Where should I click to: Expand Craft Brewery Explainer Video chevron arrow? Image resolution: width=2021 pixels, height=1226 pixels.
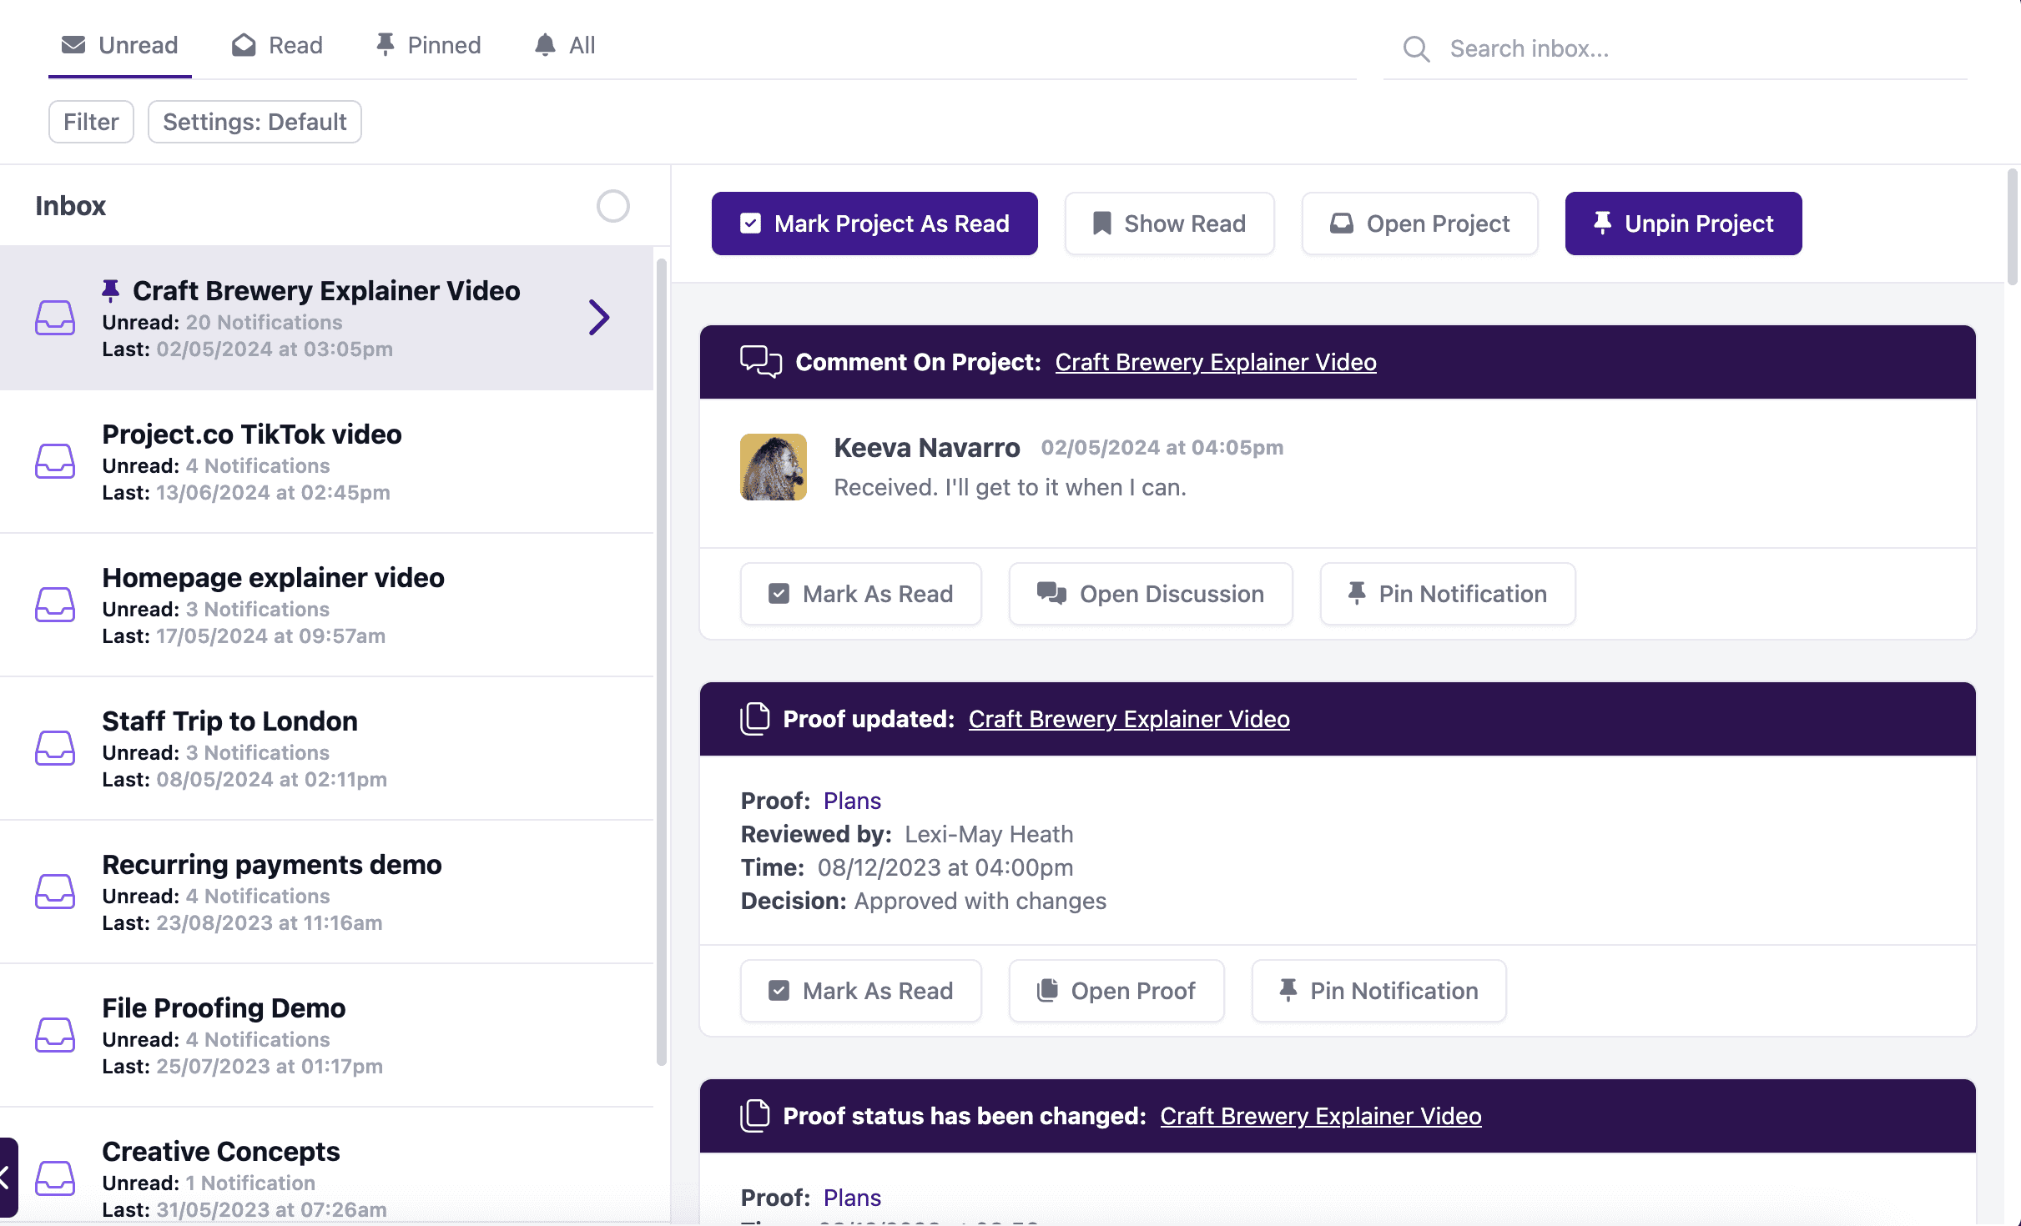(x=599, y=318)
